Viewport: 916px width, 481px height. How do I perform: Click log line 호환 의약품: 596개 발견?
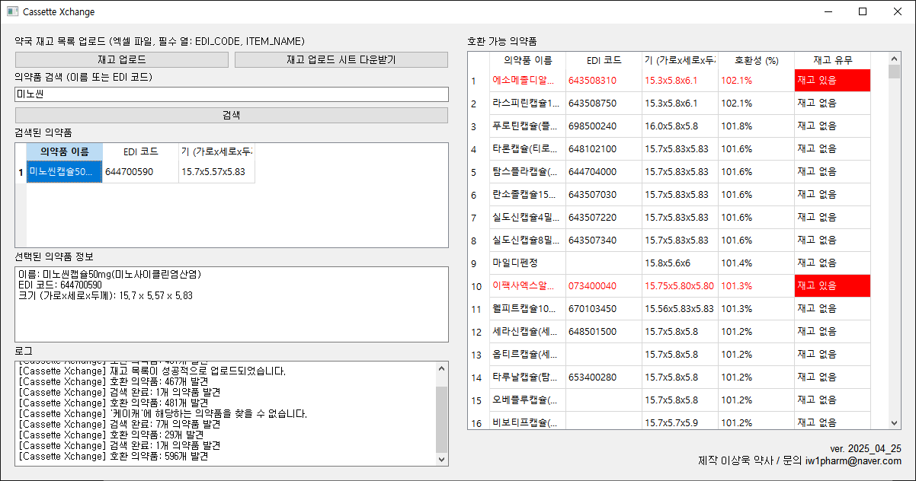[113, 457]
